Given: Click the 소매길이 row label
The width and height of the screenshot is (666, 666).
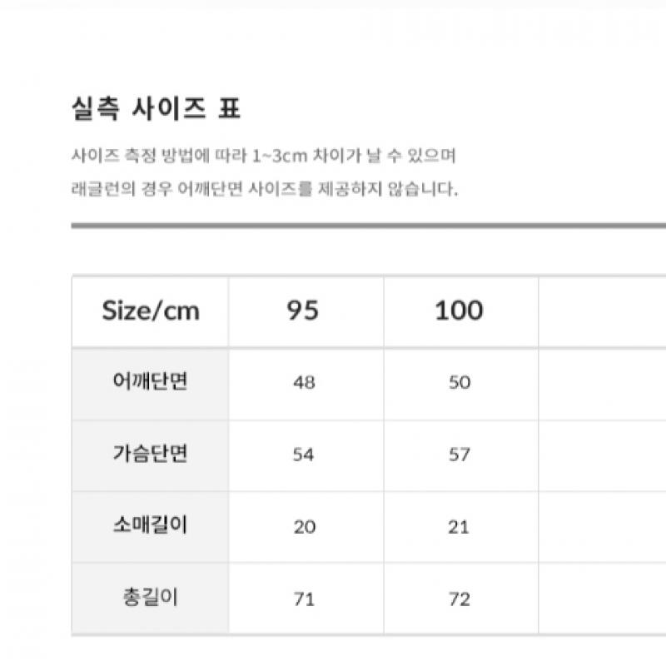Looking at the screenshot, I should 151,526.
